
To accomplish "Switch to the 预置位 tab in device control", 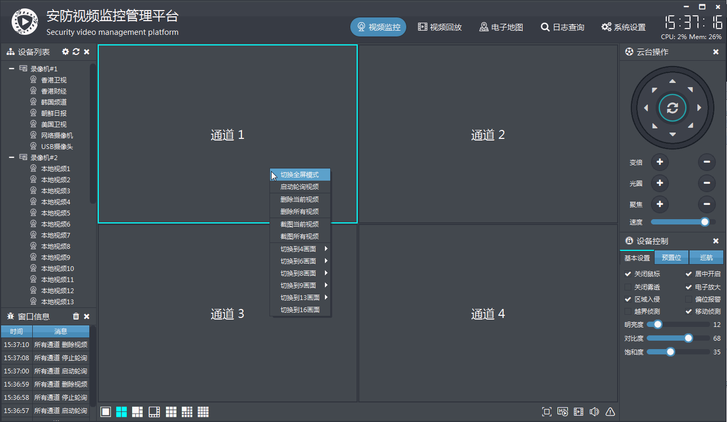I will point(671,257).
